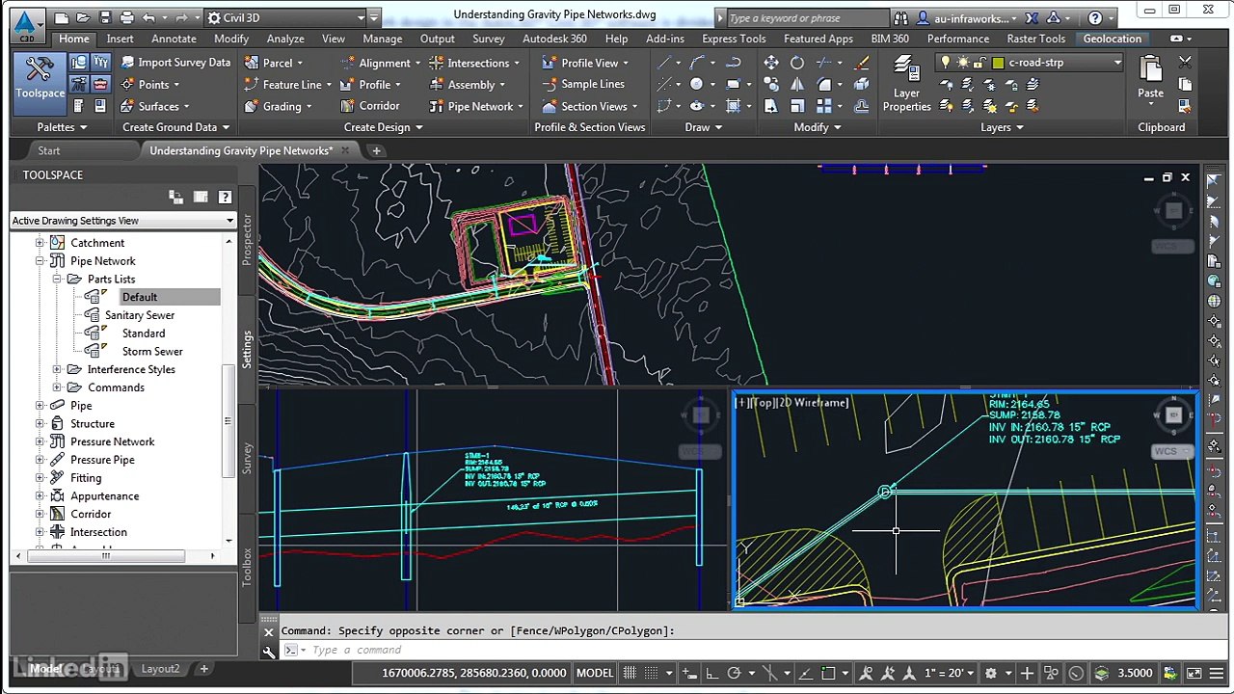Click the Sample Lines button

pos(582,84)
